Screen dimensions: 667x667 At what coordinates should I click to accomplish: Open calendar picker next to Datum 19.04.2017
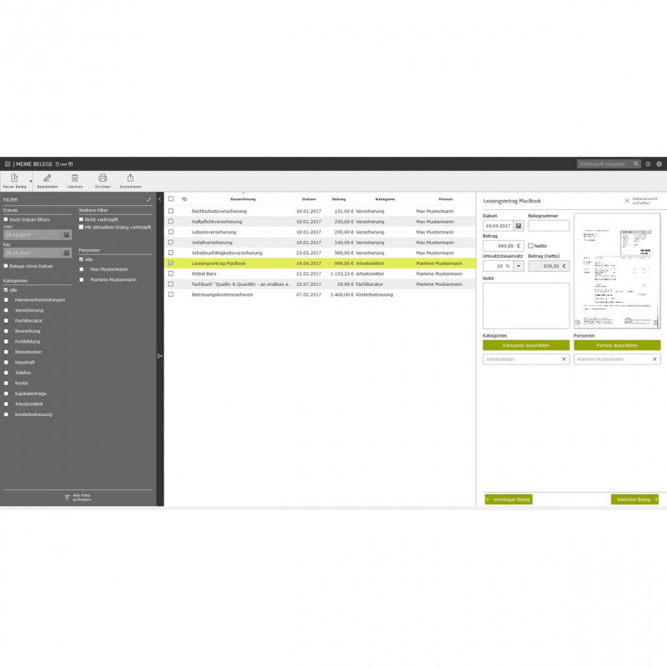tap(519, 226)
